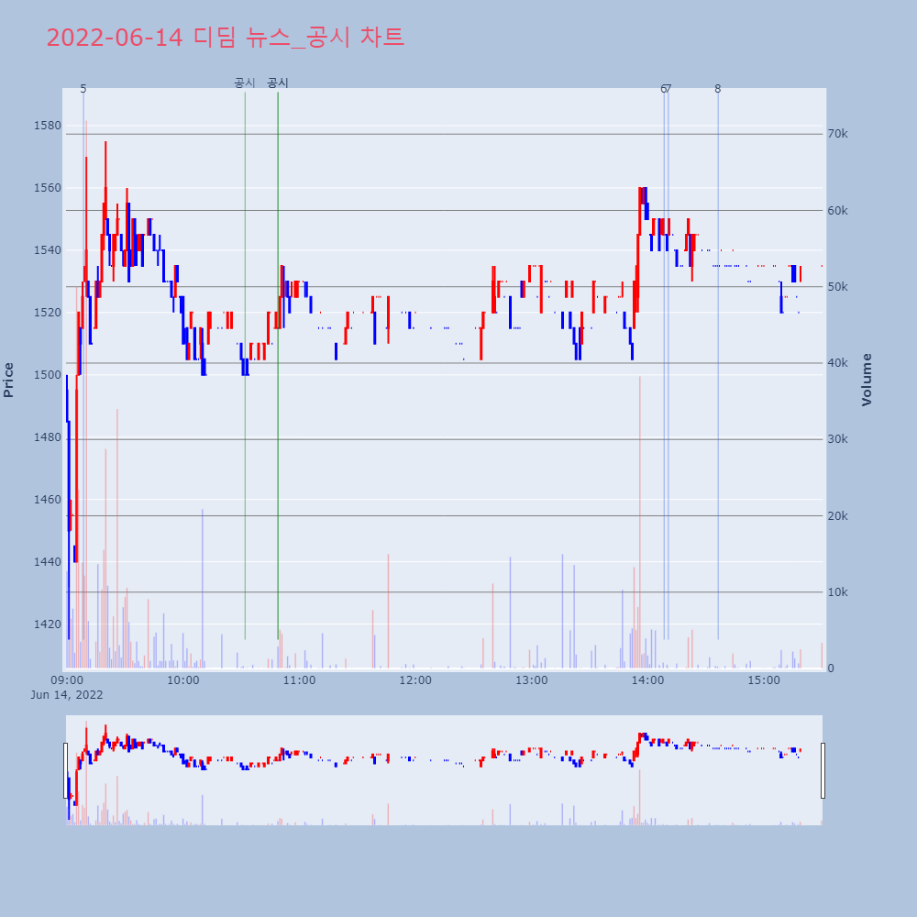
Task: Click the range slider mini chart preview
Action: tap(444, 770)
